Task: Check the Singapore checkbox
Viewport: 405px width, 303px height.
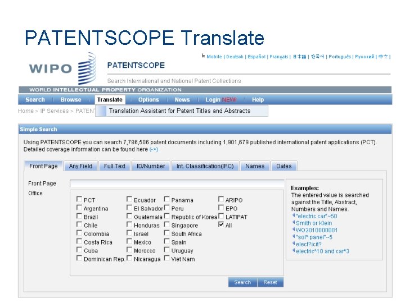Action: pos(167,224)
